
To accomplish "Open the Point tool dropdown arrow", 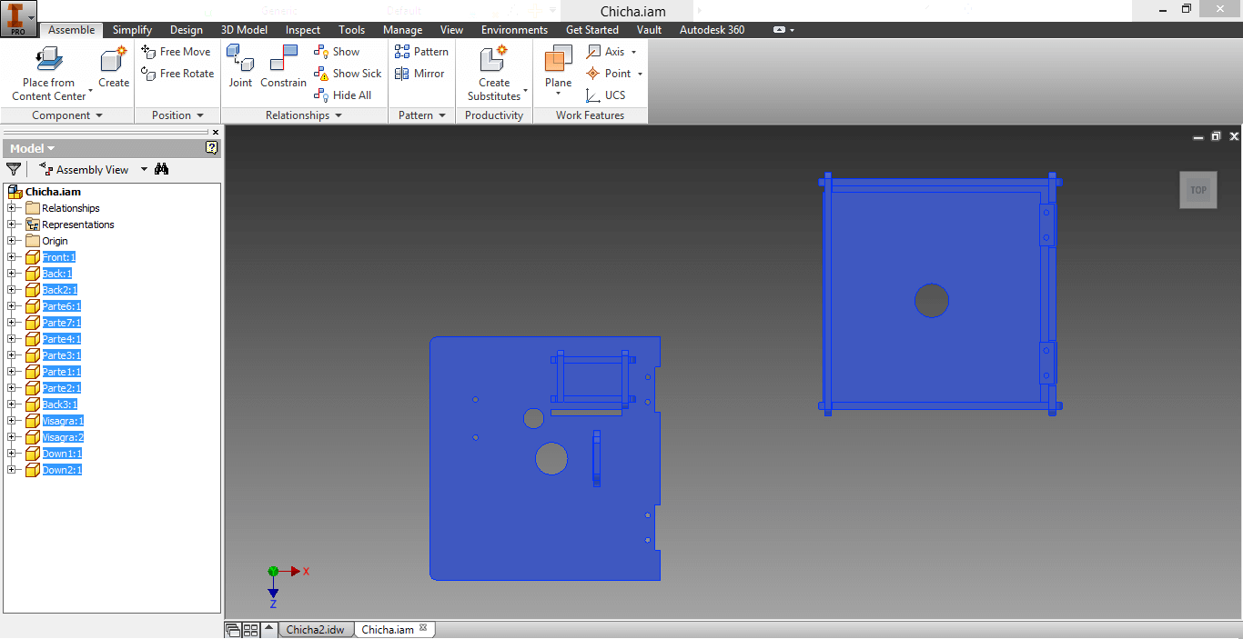I will (x=640, y=74).
